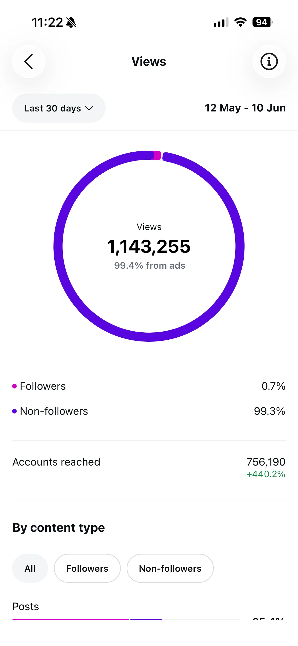Tap the cellular signal bars icon

click(x=221, y=22)
